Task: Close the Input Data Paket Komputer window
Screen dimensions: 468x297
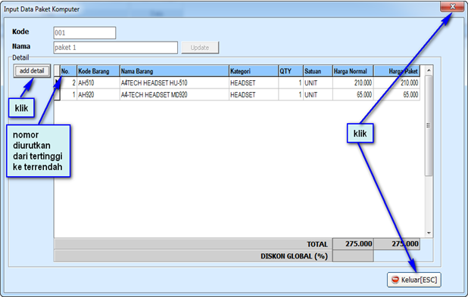Action: 452,7
